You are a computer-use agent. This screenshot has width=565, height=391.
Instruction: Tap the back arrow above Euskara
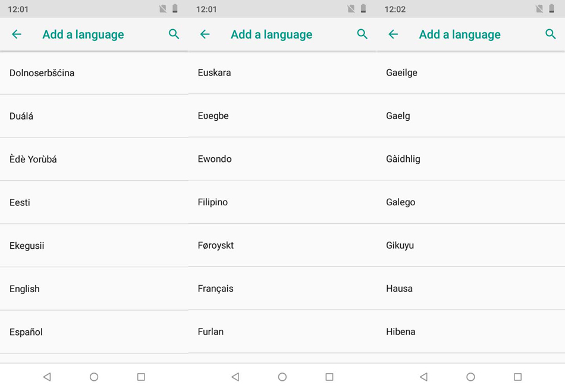pyautogui.click(x=205, y=35)
